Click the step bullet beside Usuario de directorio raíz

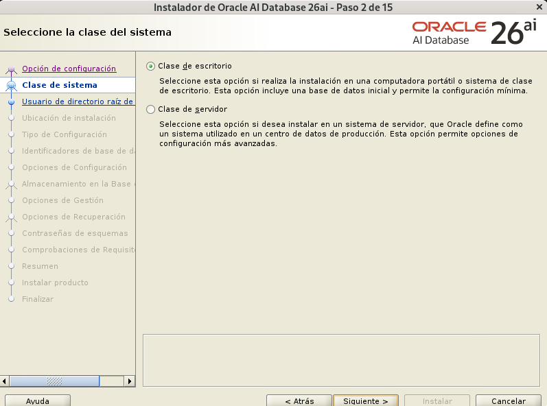tap(11, 101)
